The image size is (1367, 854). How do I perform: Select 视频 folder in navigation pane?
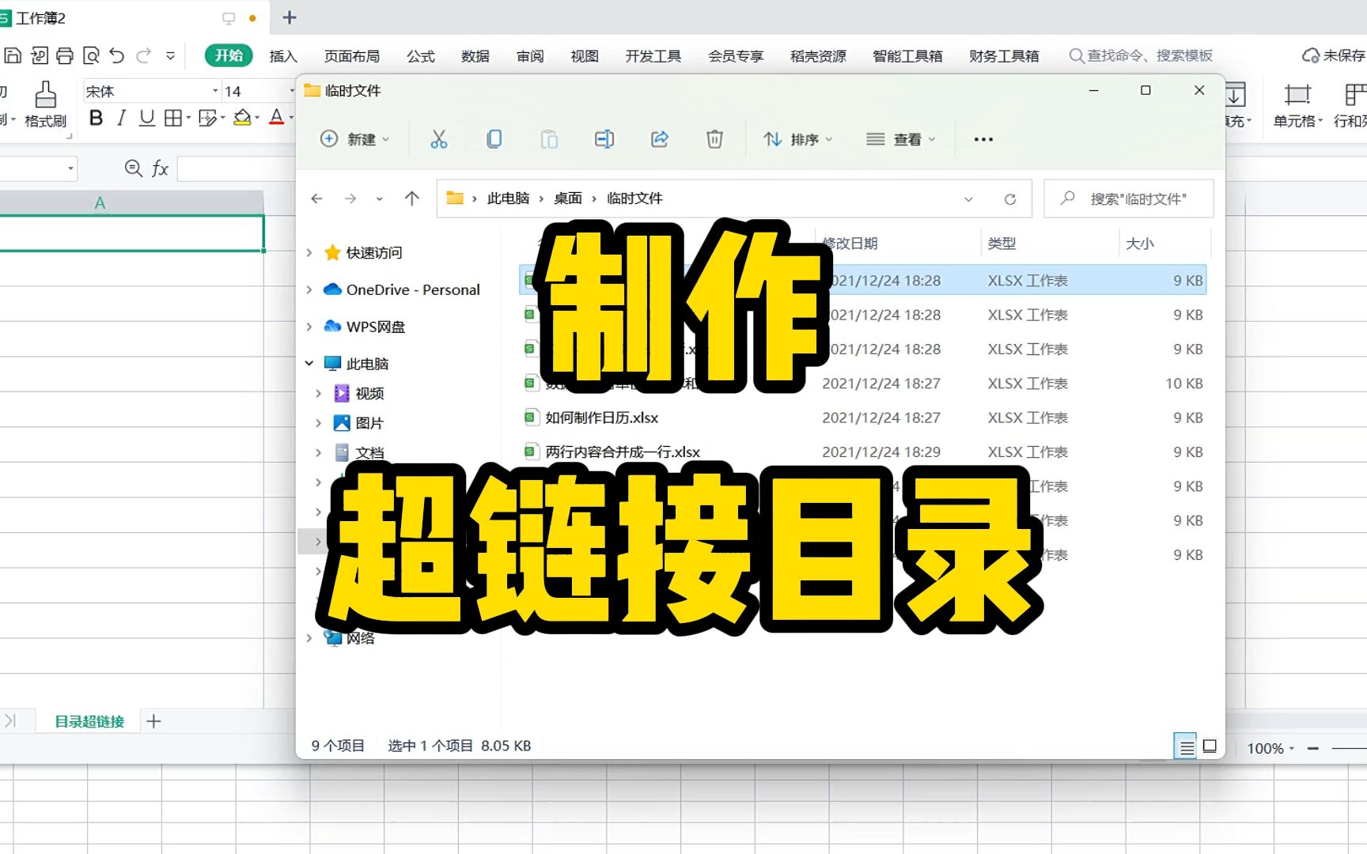click(369, 393)
